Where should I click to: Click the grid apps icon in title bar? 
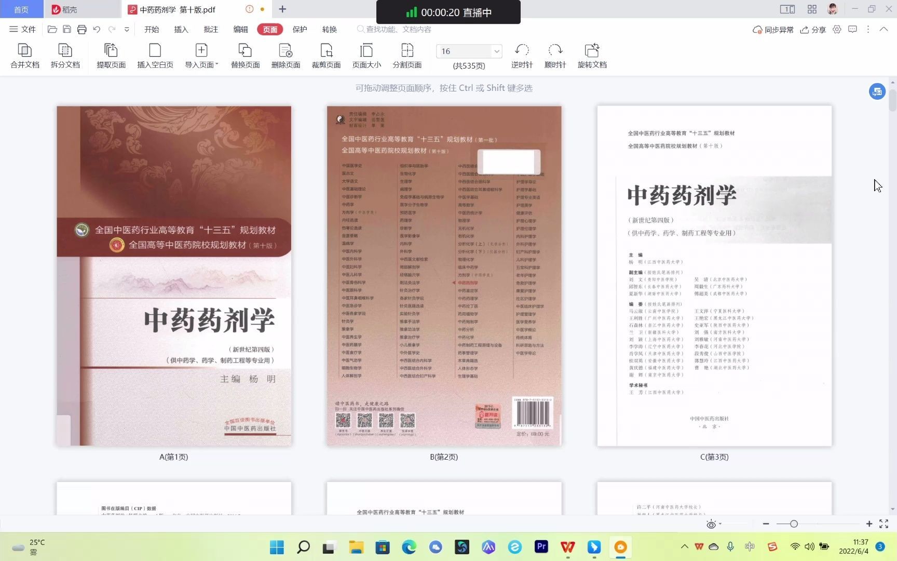tap(812, 9)
